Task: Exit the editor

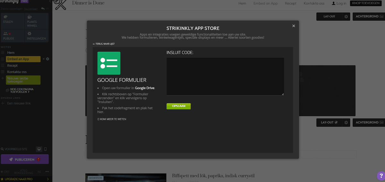Action: coord(5,172)
